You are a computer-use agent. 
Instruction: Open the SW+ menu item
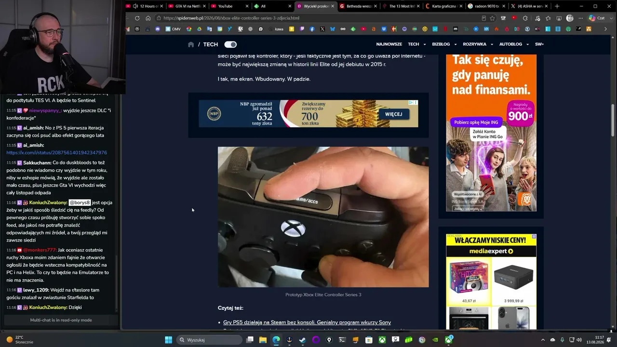click(539, 44)
